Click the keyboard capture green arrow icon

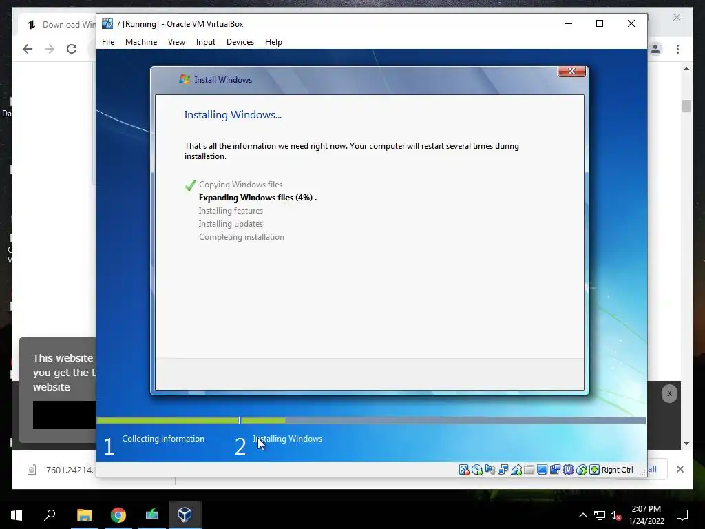[x=594, y=470]
